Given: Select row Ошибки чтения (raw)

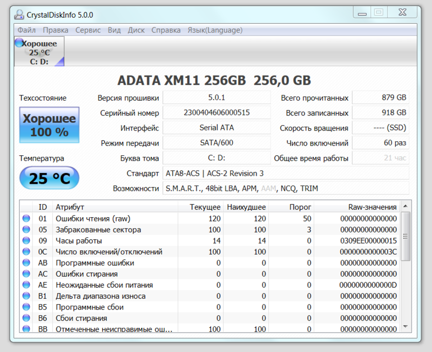Looking at the screenshot, I should pyautogui.click(x=210, y=218).
